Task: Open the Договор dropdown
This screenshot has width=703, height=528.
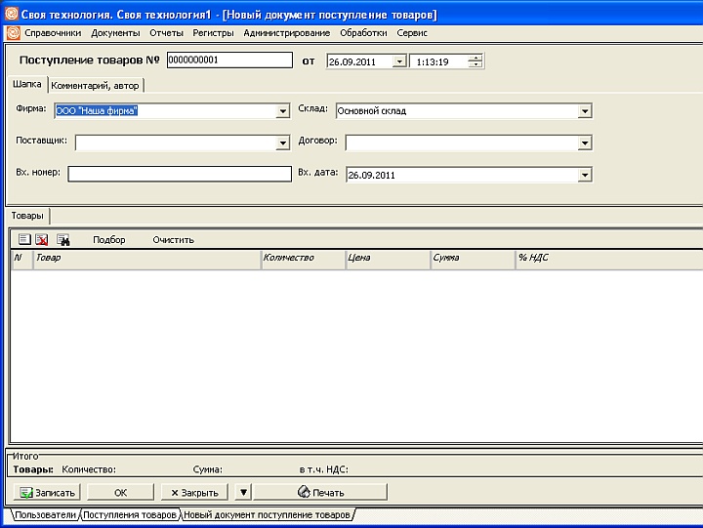Action: [585, 143]
